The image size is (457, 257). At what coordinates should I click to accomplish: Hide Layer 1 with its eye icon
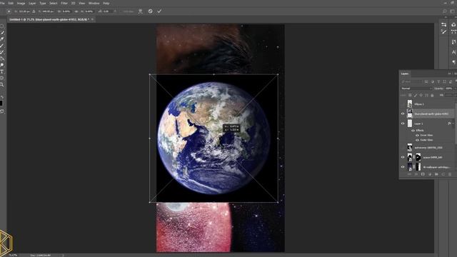403,124
